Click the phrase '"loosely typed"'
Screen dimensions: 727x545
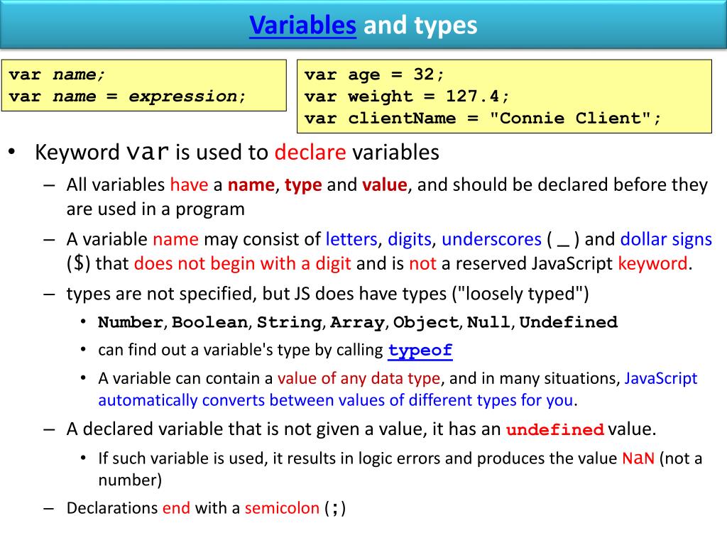(x=520, y=294)
